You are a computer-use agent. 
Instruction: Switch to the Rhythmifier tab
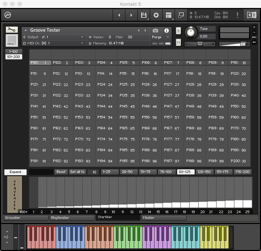click(72, 218)
